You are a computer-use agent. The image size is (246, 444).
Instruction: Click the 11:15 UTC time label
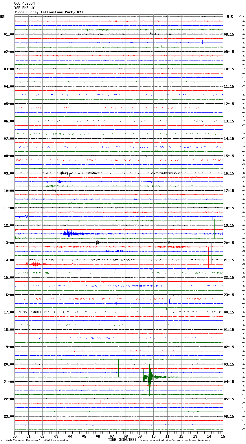click(x=229, y=87)
